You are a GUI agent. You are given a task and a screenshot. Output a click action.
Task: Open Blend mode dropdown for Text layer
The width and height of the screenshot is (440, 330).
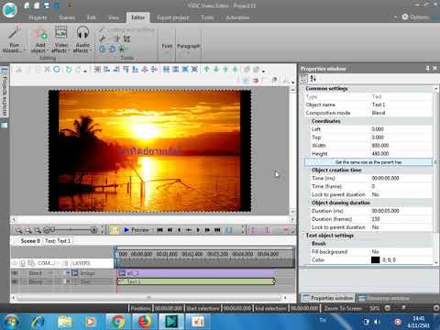[50, 281]
